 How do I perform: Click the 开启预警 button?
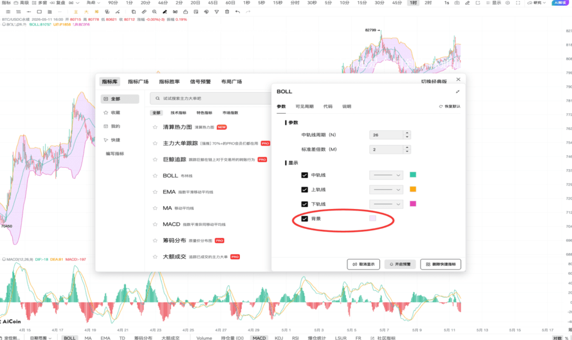point(400,264)
